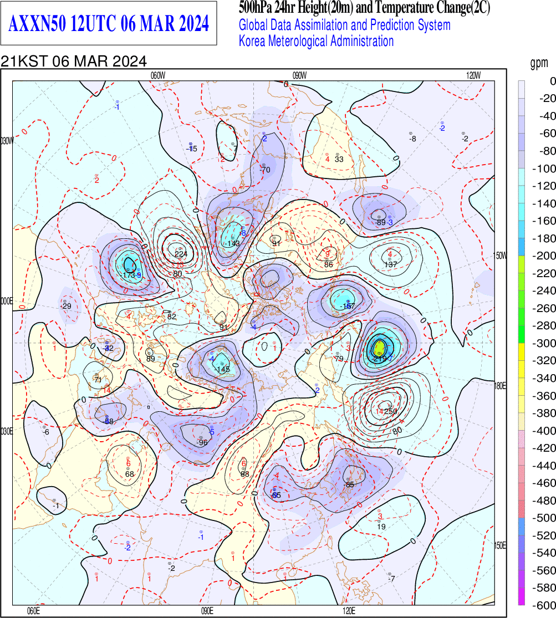Pick the green legend swatch between -280 and -300
Screen dimensions: 556x618
tap(521, 334)
